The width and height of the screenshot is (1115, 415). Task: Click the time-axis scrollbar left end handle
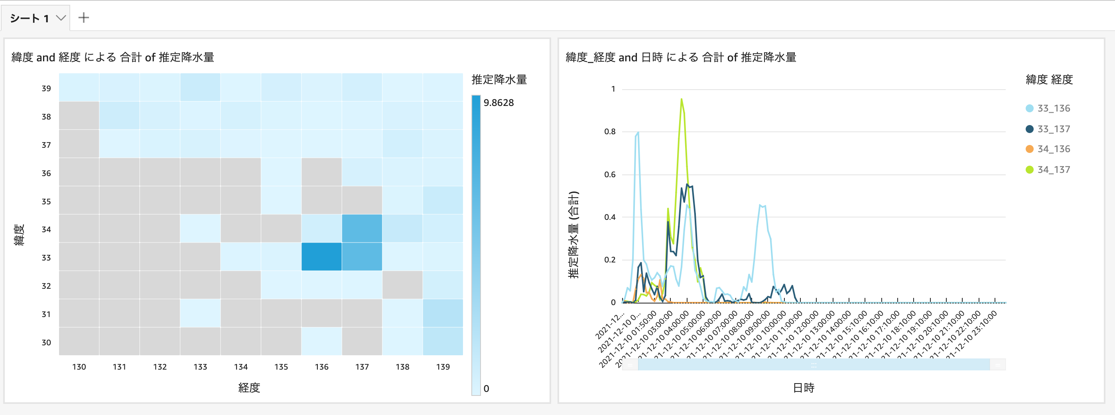[630, 365]
